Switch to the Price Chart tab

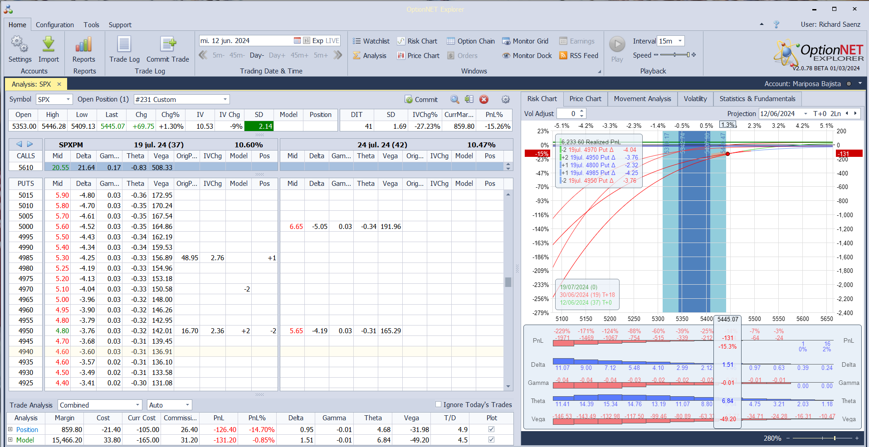[585, 99]
